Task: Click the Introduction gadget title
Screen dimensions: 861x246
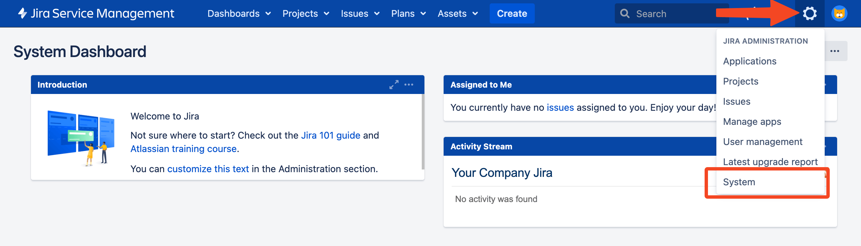Action: 62,85
